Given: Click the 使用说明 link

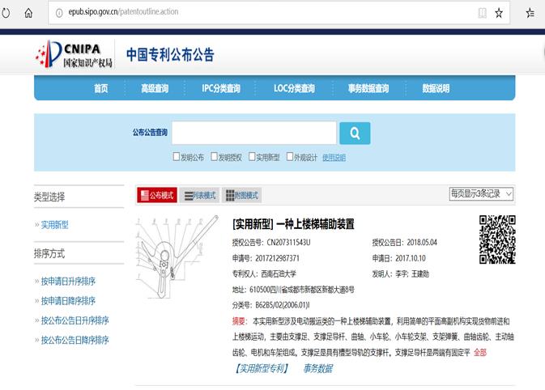Looking at the screenshot, I should coord(334,157).
